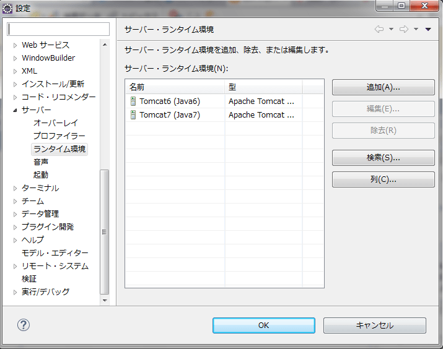Image resolution: width=443 pixels, height=349 pixels.
Task: Focus the preferences filter text field
Action: [58, 29]
